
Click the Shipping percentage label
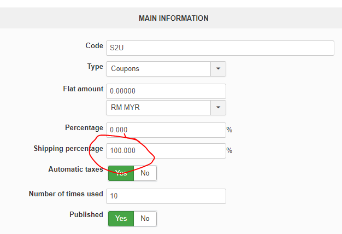click(68, 149)
